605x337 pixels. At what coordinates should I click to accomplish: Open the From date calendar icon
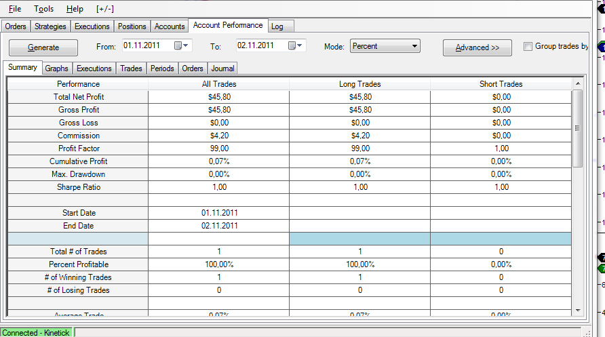coord(178,45)
